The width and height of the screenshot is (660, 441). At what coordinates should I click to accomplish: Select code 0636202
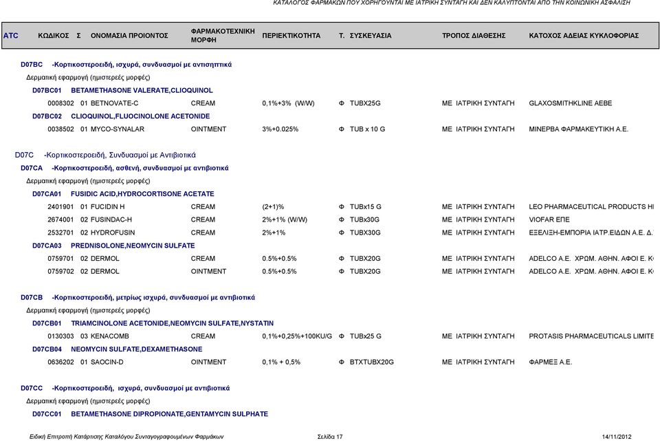click(60, 362)
